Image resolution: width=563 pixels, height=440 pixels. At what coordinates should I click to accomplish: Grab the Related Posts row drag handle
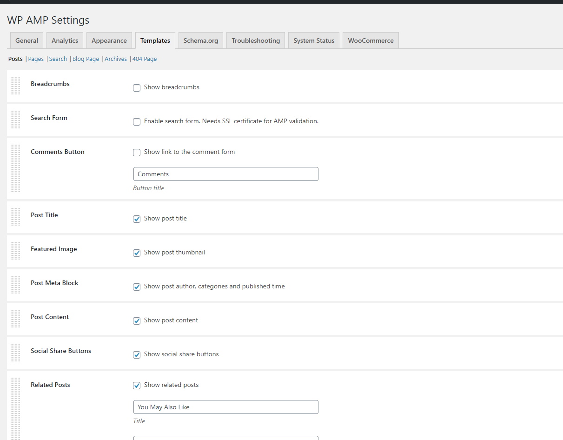(15, 408)
